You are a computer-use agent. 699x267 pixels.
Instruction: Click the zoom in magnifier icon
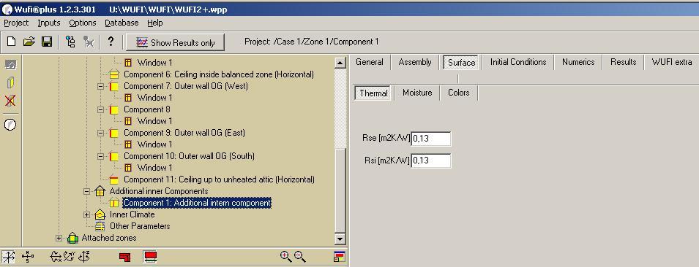click(285, 256)
